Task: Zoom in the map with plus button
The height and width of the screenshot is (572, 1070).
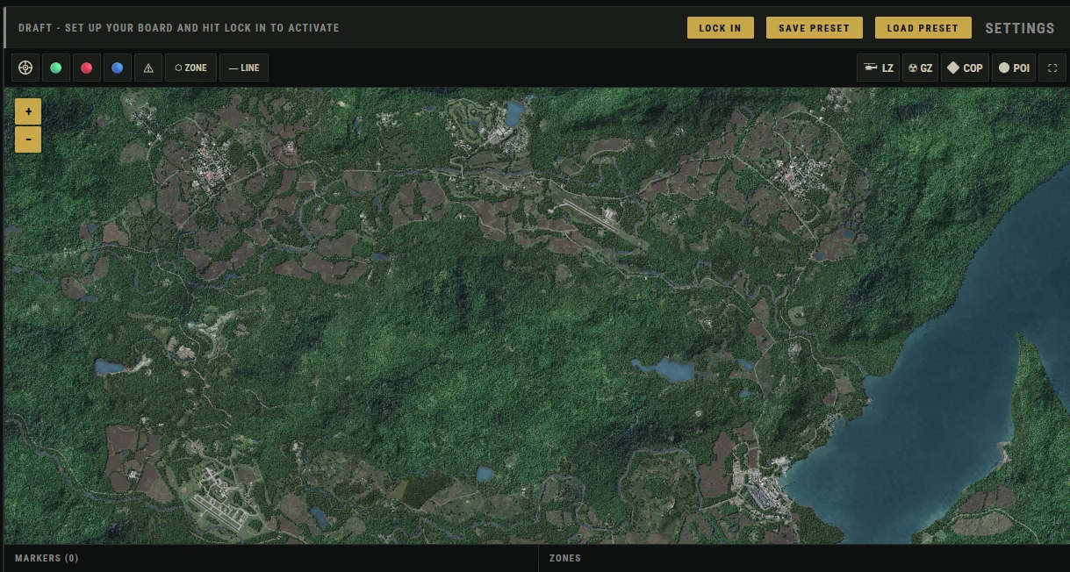Action: coord(28,111)
